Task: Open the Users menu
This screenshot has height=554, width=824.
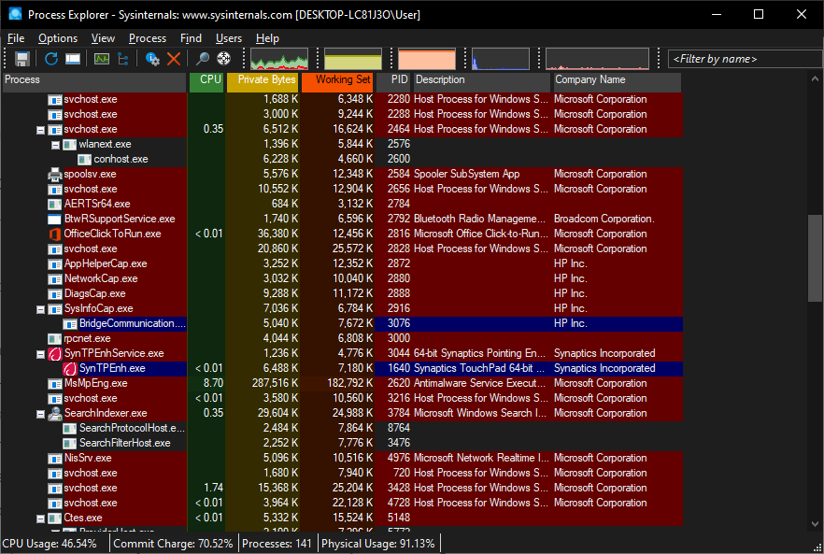Action: 229,38
